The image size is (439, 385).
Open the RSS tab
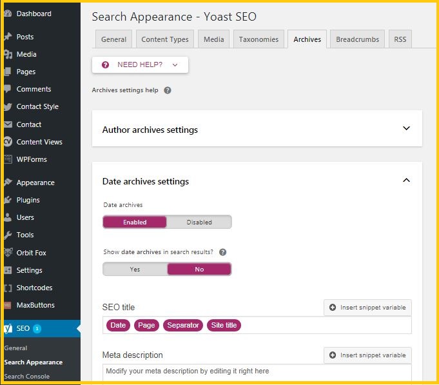(x=400, y=39)
